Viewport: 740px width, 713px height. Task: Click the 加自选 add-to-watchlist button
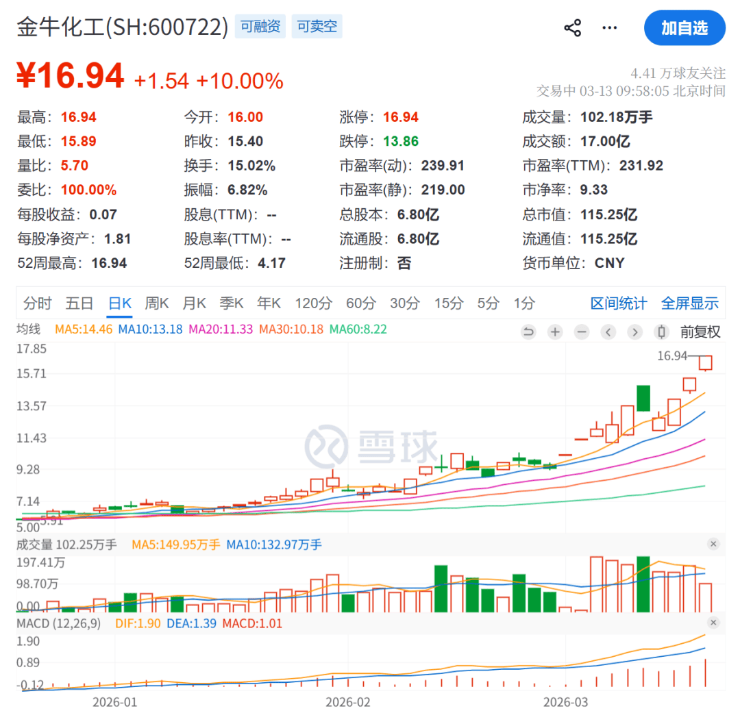point(684,27)
